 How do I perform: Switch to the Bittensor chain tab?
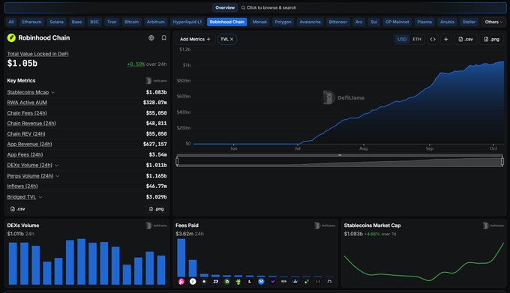[338, 22]
